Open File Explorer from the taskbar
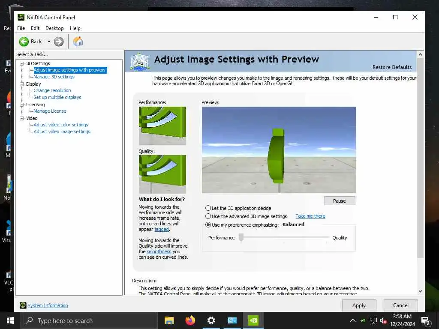 point(169,320)
